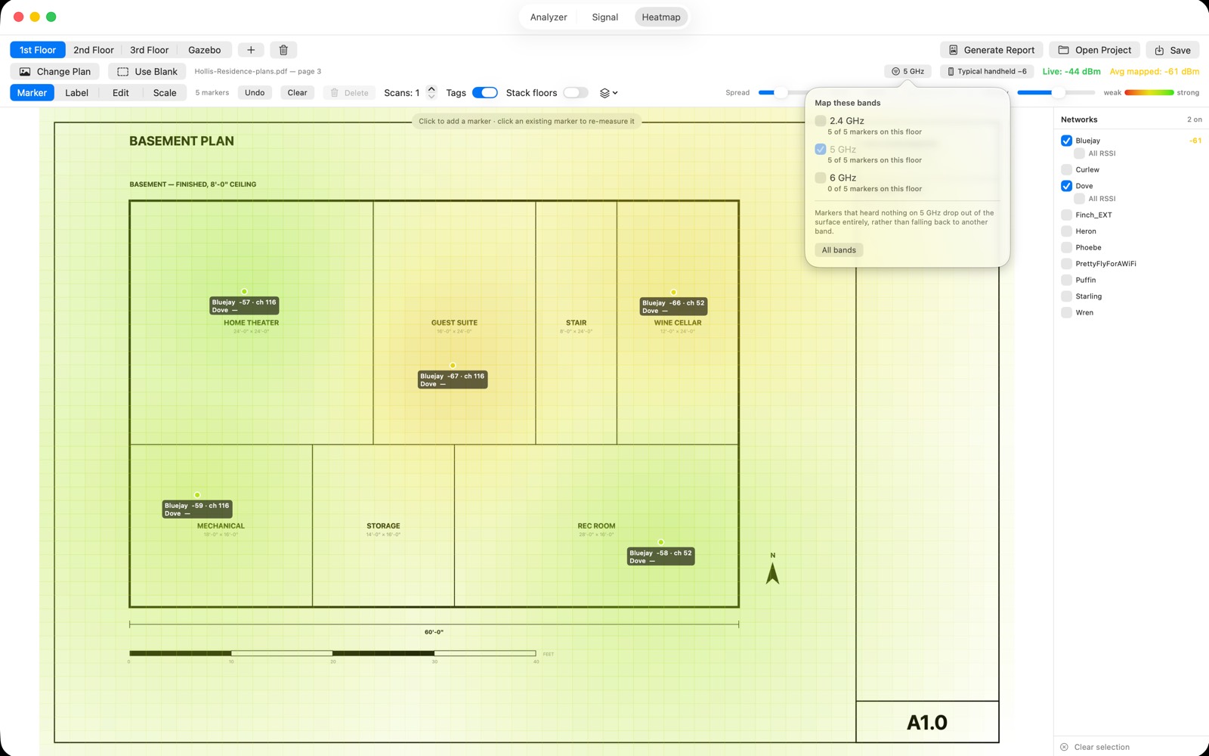This screenshot has height=756, width=1209.
Task: Click the weak-to-strong signal gradient bar
Action: (x=1149, y=93)
